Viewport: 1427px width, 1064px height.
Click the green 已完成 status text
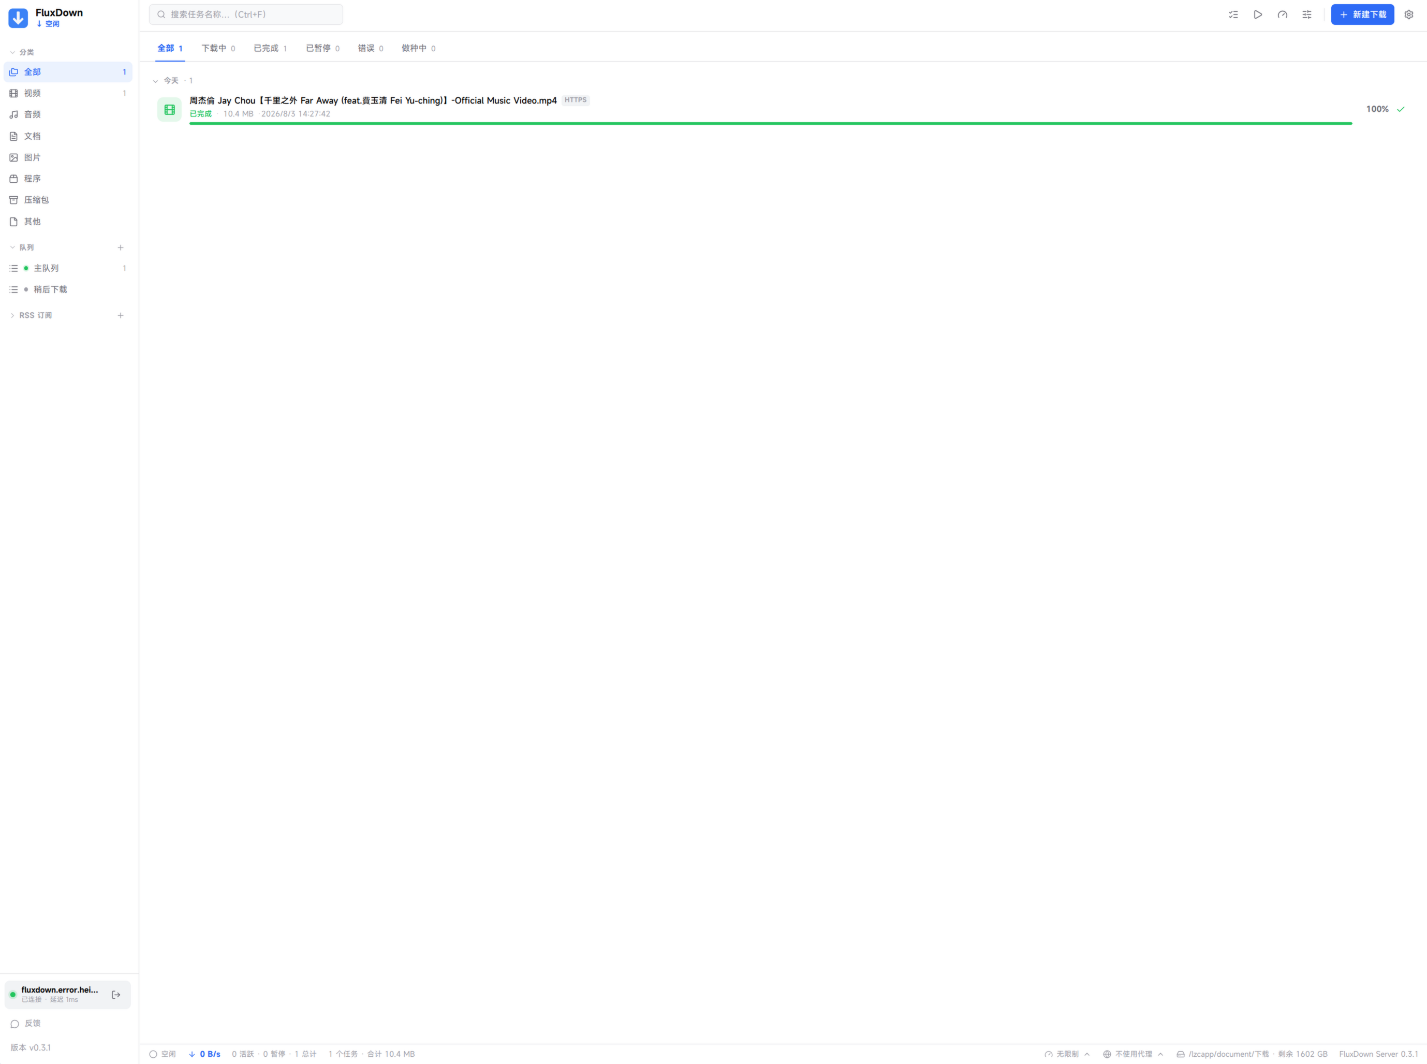click(x=200, y=114)
